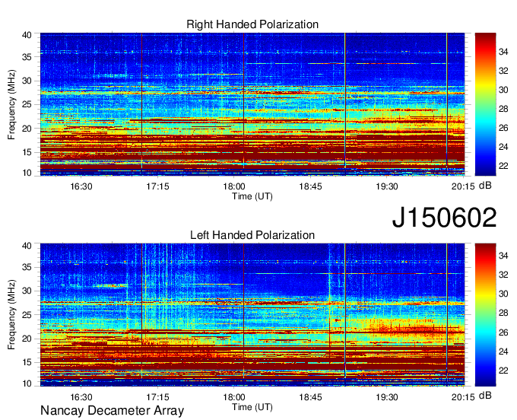Click the 35 MHz tick of Right Handed plot
The image size is (517, 420).
27,57
